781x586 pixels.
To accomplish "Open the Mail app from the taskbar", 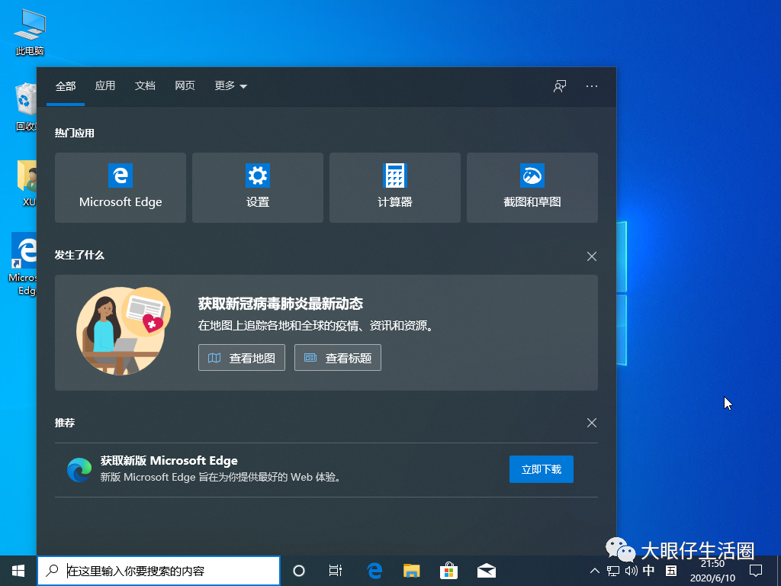I will point(486,571).
